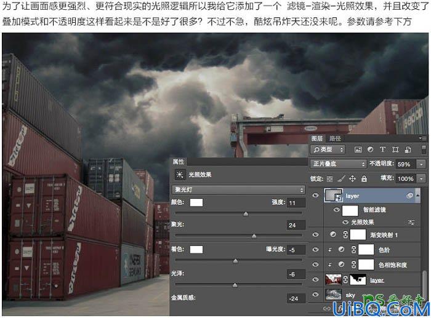
Task: Hide the containers layer with black mask
Action: coord(315,279)
